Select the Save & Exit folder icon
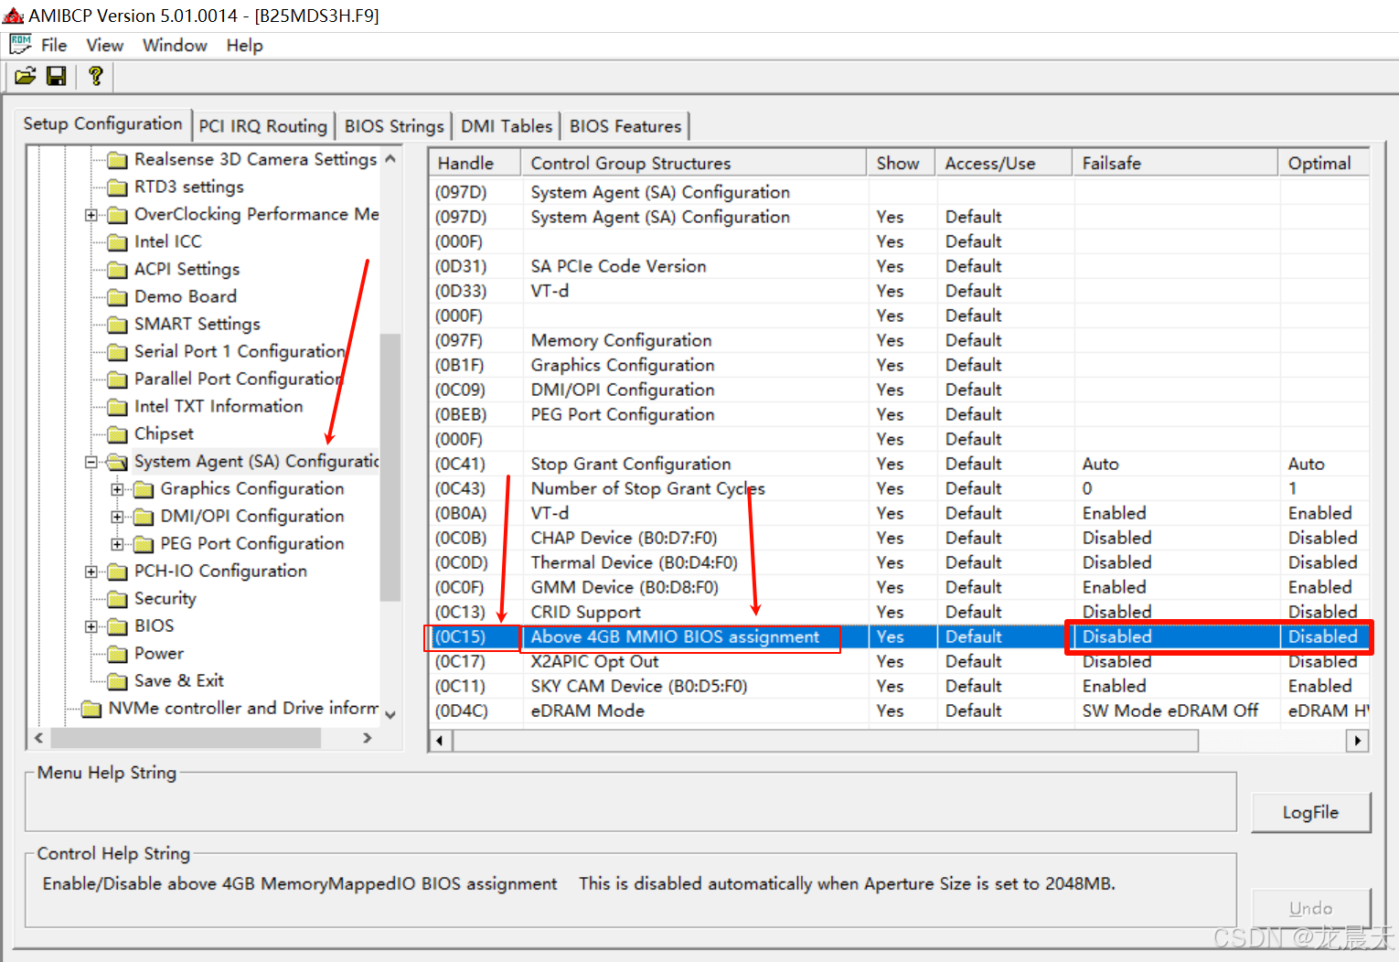 pos(117,681)
